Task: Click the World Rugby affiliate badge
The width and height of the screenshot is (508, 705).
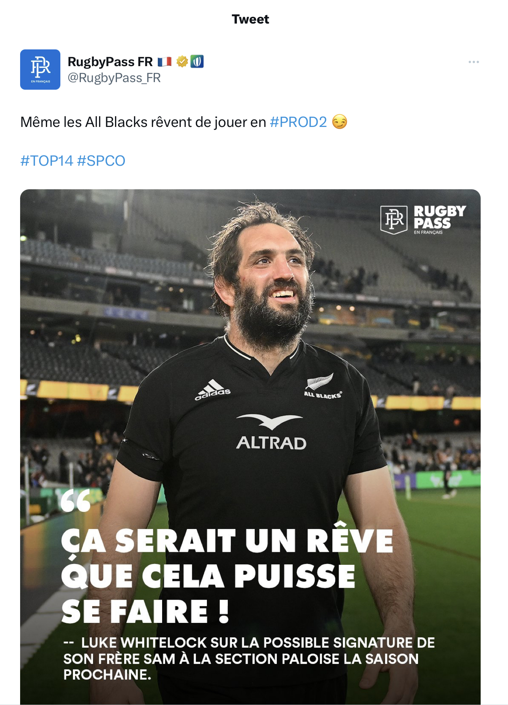Action: click(x=197, y=62)
